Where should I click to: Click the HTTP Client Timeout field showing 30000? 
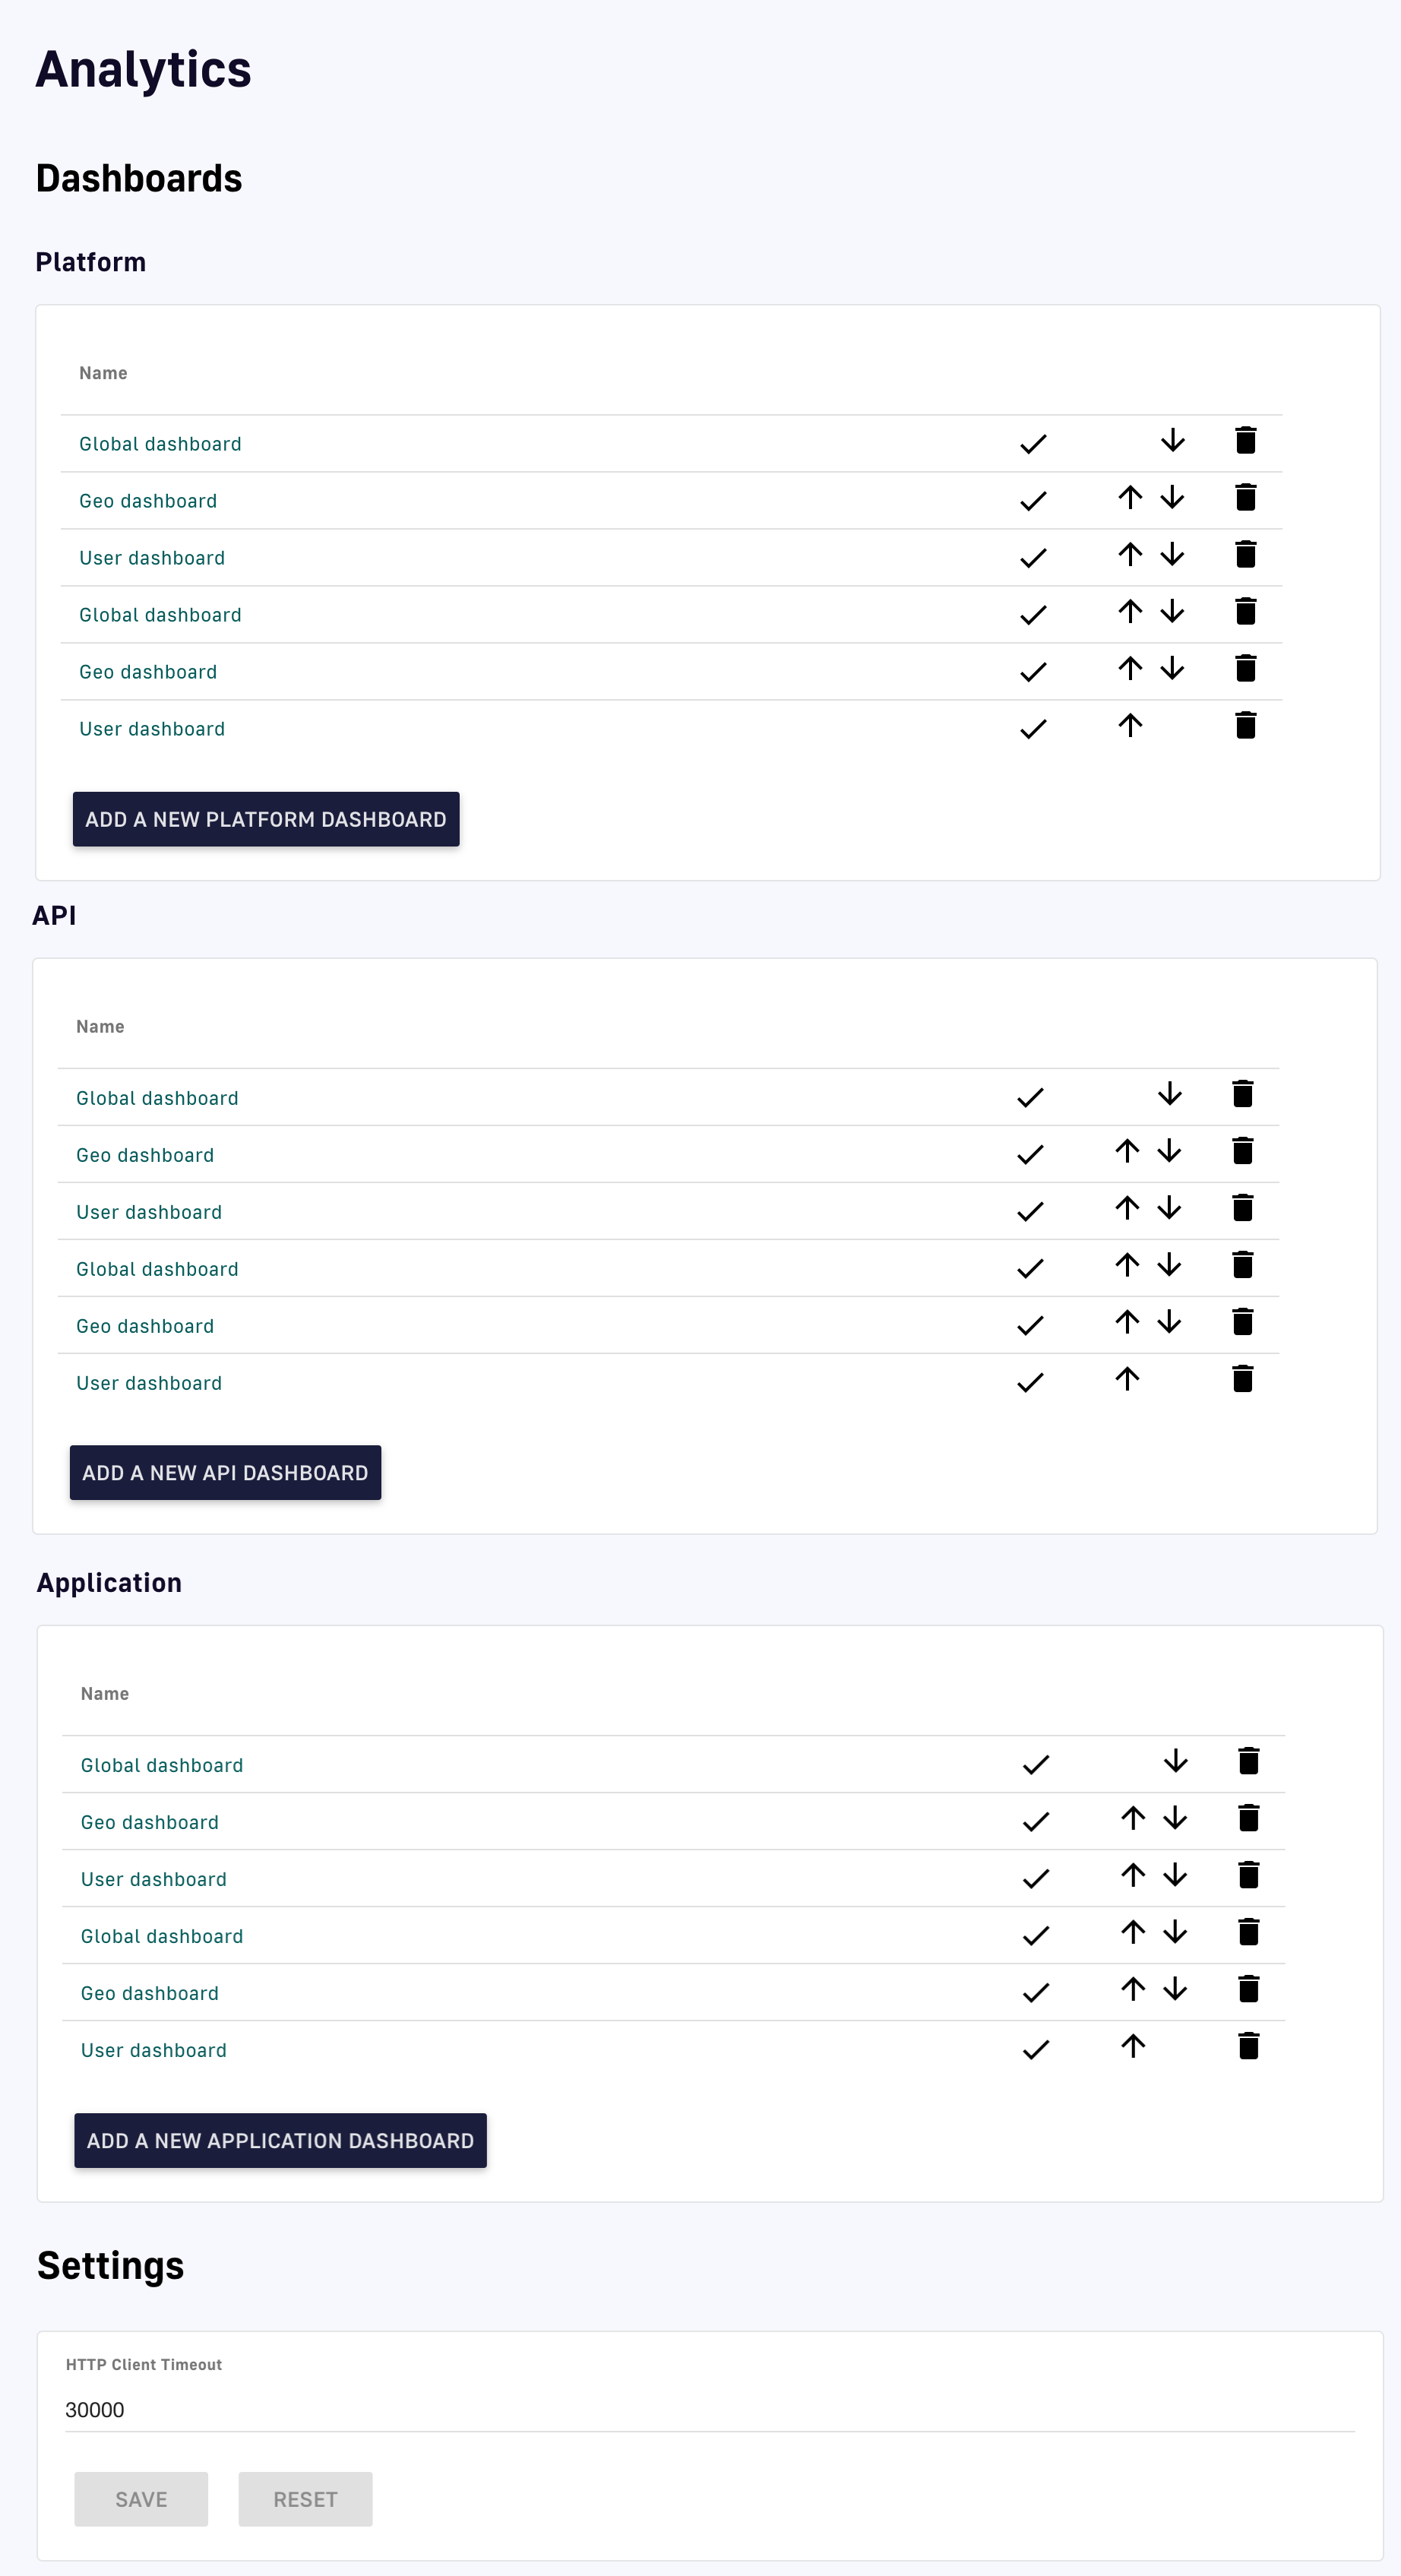300,2410
